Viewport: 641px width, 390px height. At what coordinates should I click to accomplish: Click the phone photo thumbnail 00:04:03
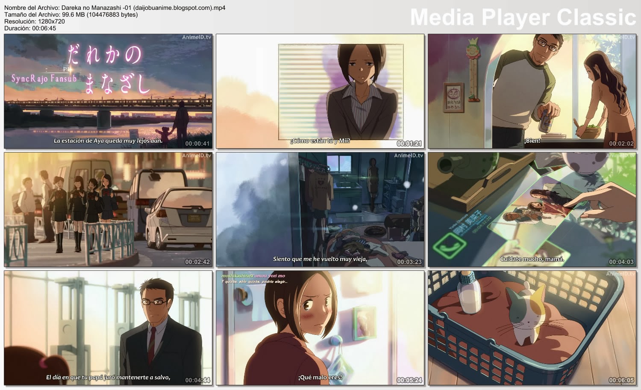click(532, 210)
